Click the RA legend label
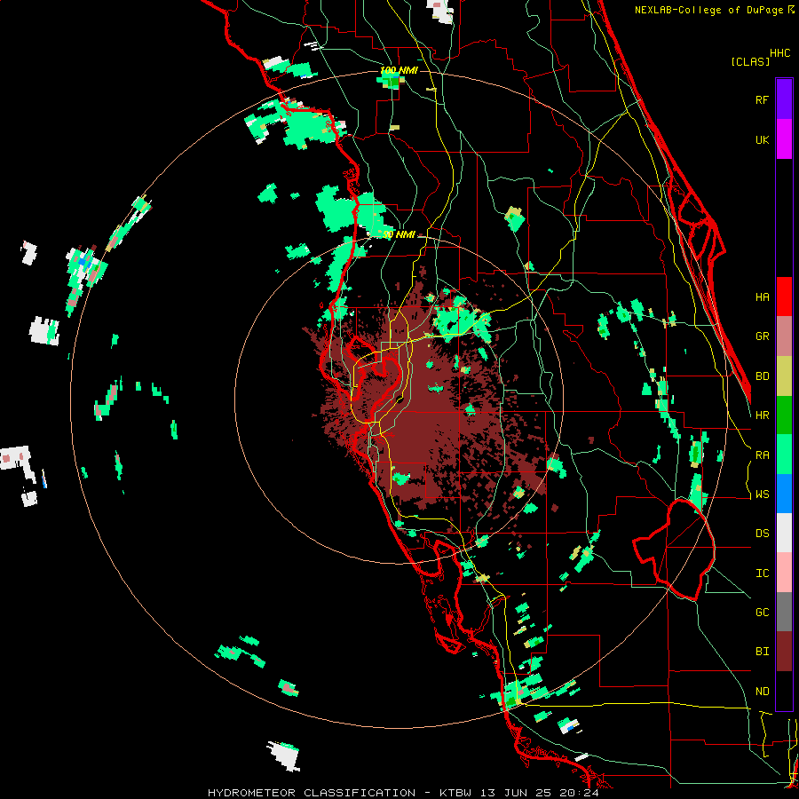The image size is (799, 799). pyautogui.click(x=762, y=455)
